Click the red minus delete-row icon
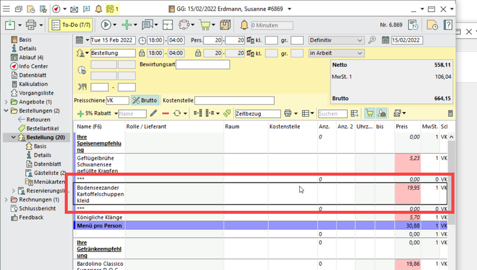 tap(165, 114)
